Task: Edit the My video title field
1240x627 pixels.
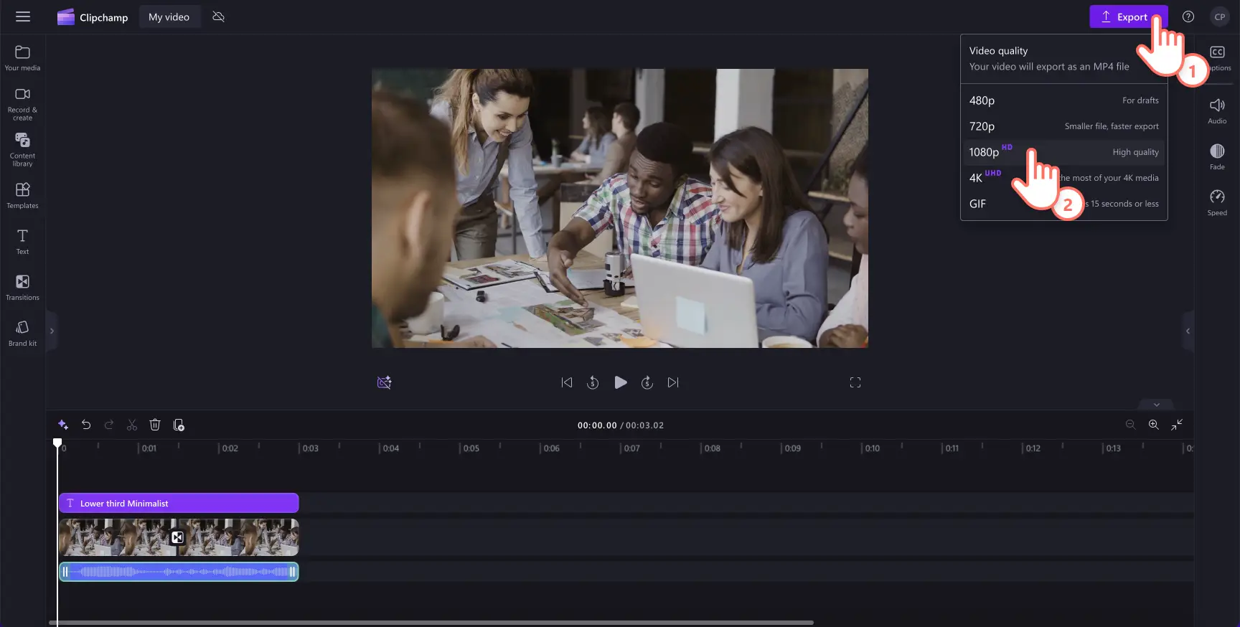Action: click(x=169, y=16)
